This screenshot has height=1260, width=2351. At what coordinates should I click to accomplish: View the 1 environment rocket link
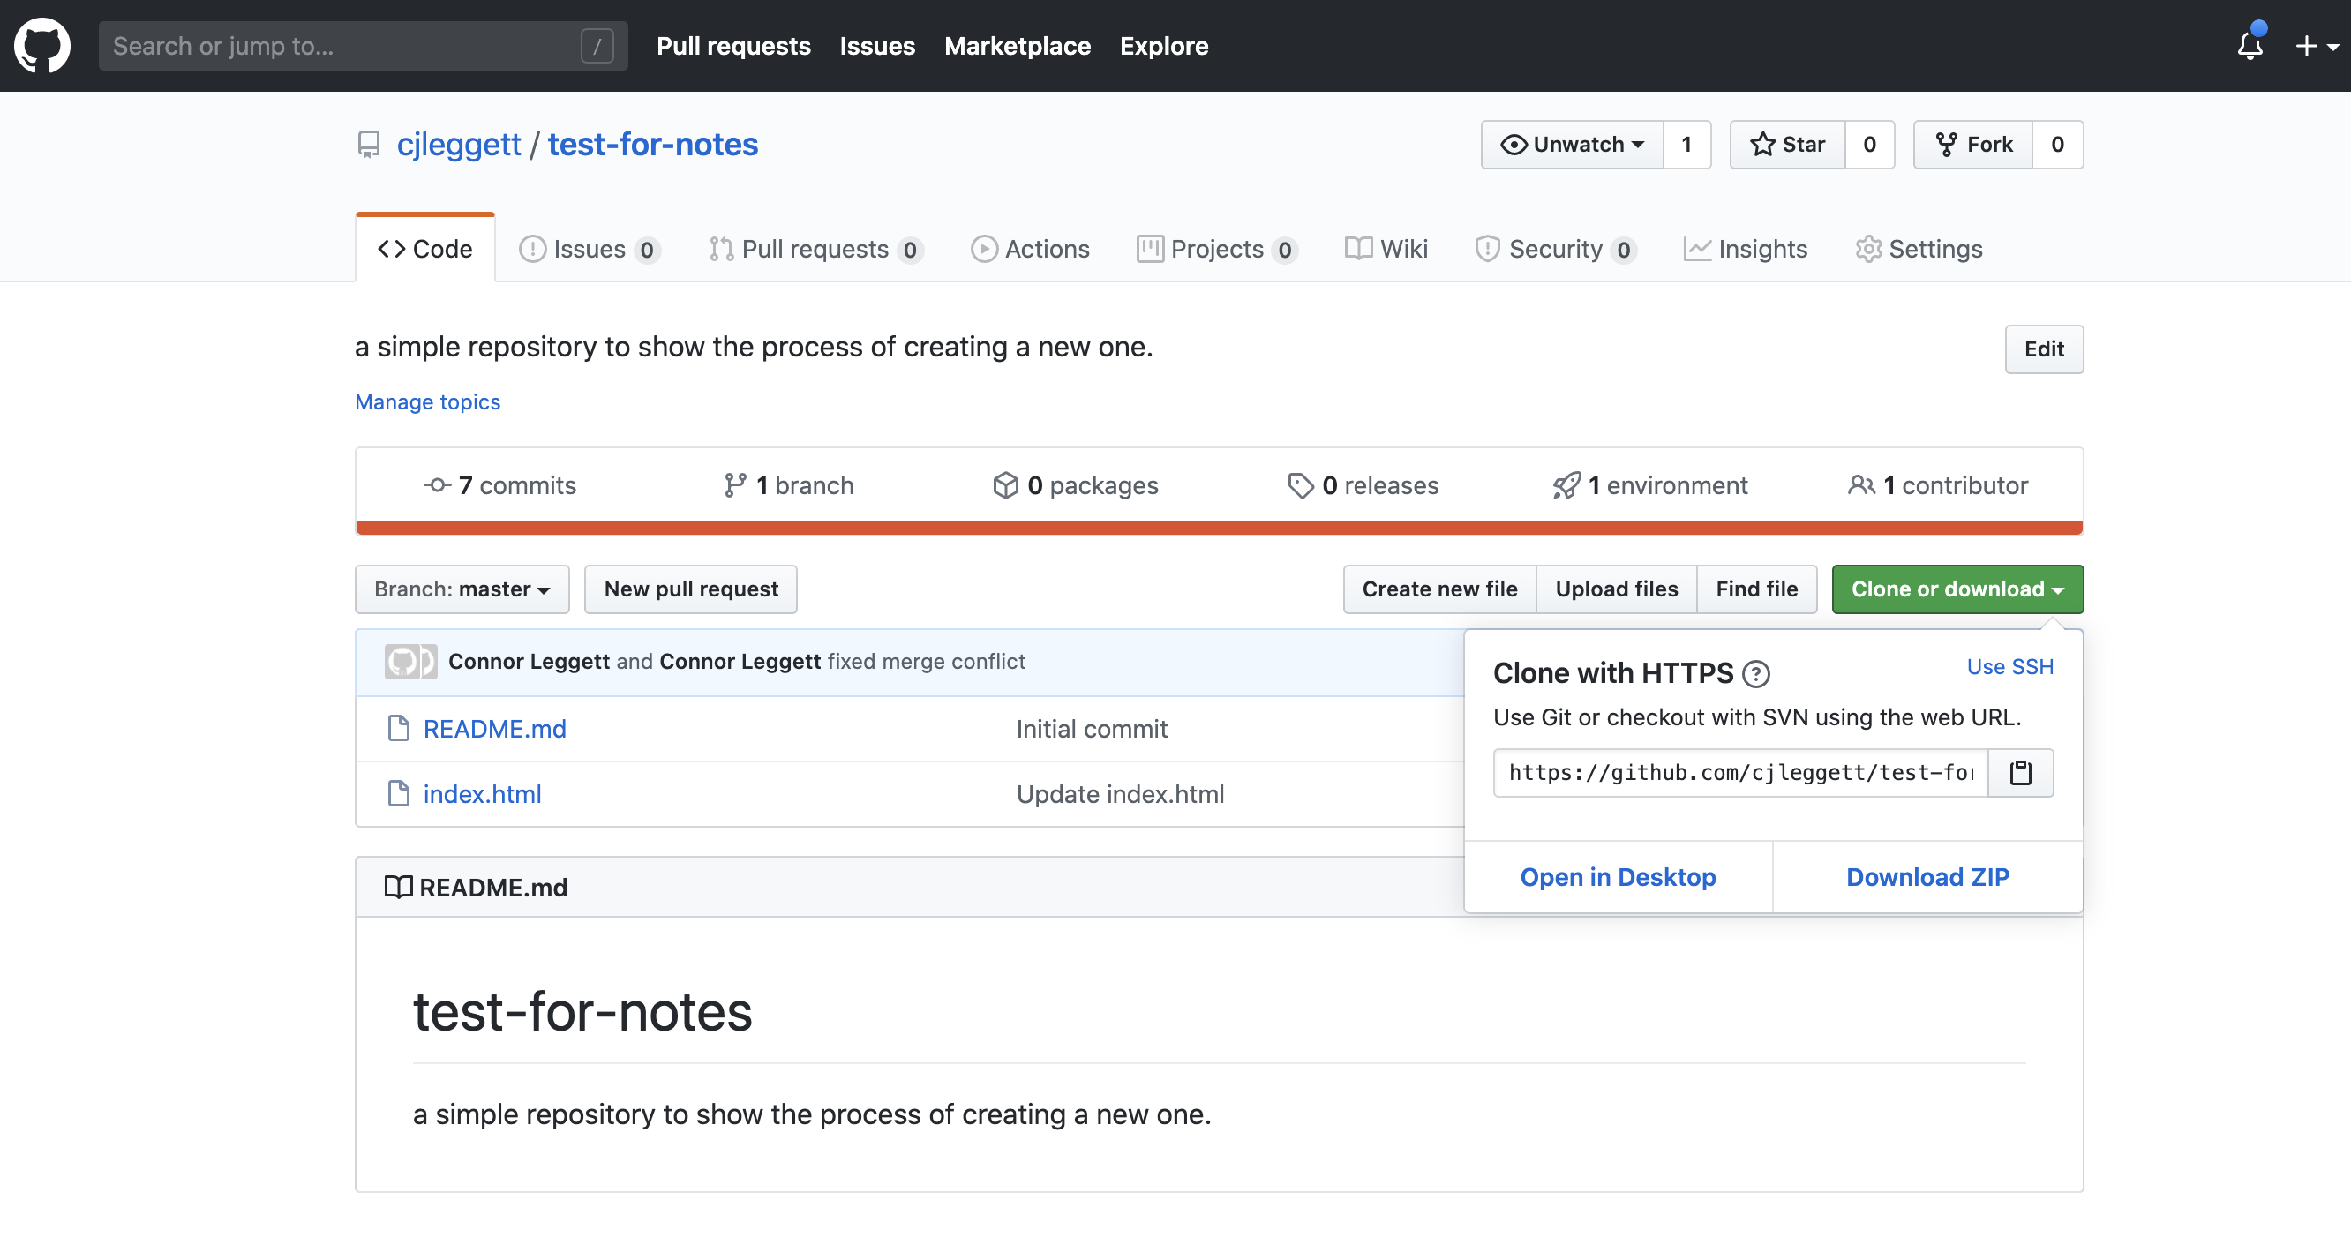[1650, 485]
